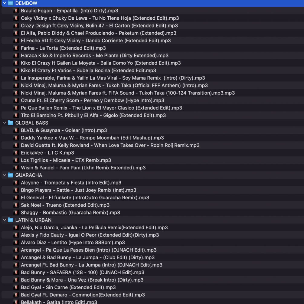Click mp3 icon of Baila Como Yo
Image resolution: width=304 pixels, height=304 pixels.
pos(16,63)
